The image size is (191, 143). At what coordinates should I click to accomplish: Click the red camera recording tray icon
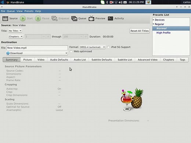point(111,2)
